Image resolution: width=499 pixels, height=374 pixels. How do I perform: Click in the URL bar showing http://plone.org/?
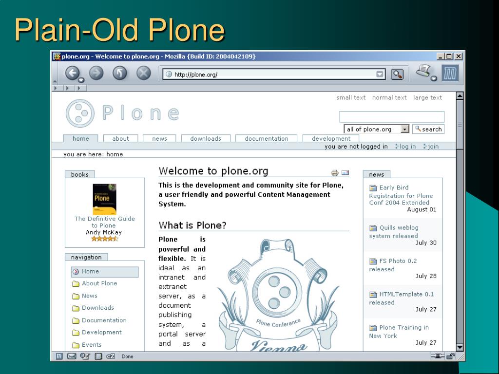click(x=274, y=75)
